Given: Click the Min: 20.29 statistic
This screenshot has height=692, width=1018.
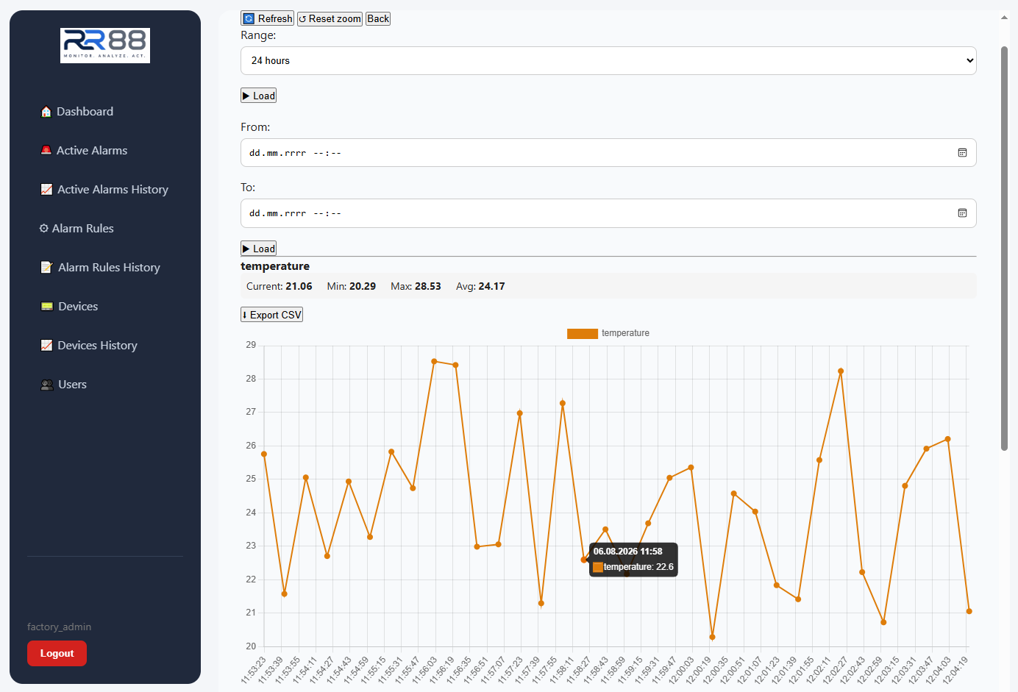Looking at the screenshot, I should click(352, 286).
